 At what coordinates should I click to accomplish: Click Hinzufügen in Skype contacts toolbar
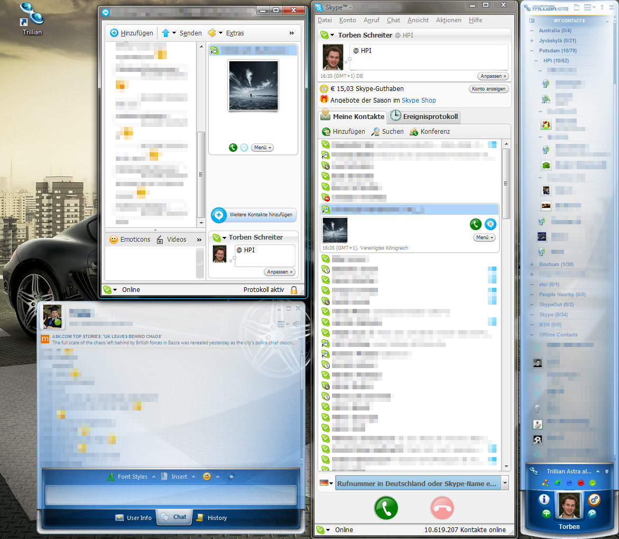(x=344, y=132)
